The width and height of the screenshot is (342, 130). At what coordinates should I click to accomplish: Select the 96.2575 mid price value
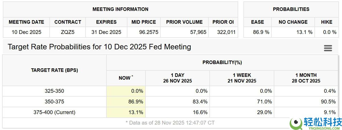point(144,32)
